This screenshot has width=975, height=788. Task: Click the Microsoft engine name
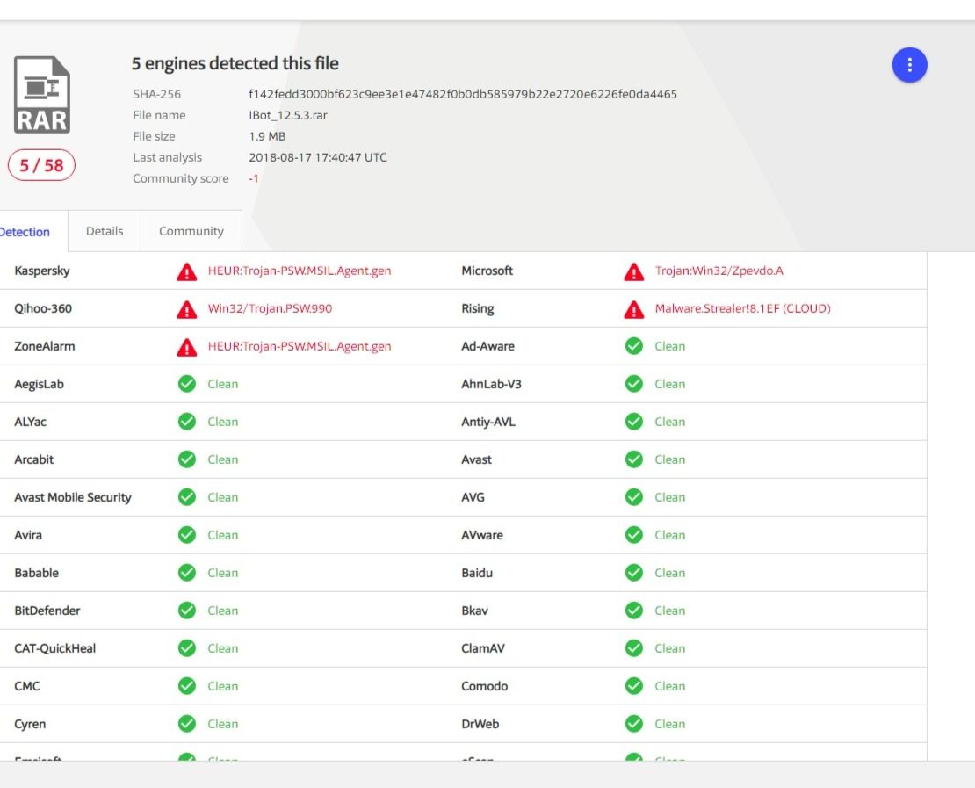[x=487, y=271]
